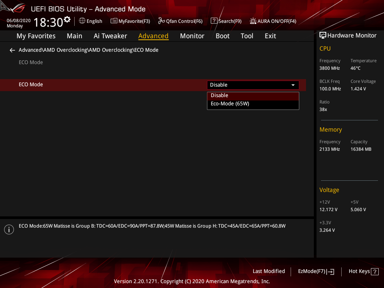Click the CPU frequency 3800 MHz value

(x=329, y=68)
